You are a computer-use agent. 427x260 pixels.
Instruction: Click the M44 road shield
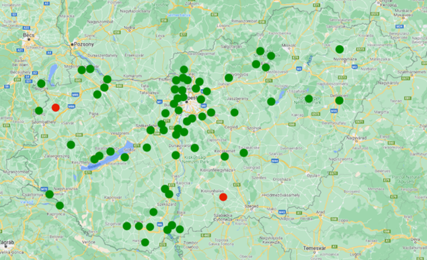[x=275, y=161]
